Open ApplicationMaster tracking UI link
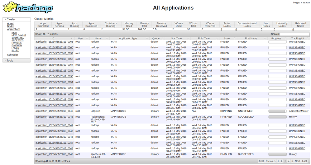 pos(299,111)
